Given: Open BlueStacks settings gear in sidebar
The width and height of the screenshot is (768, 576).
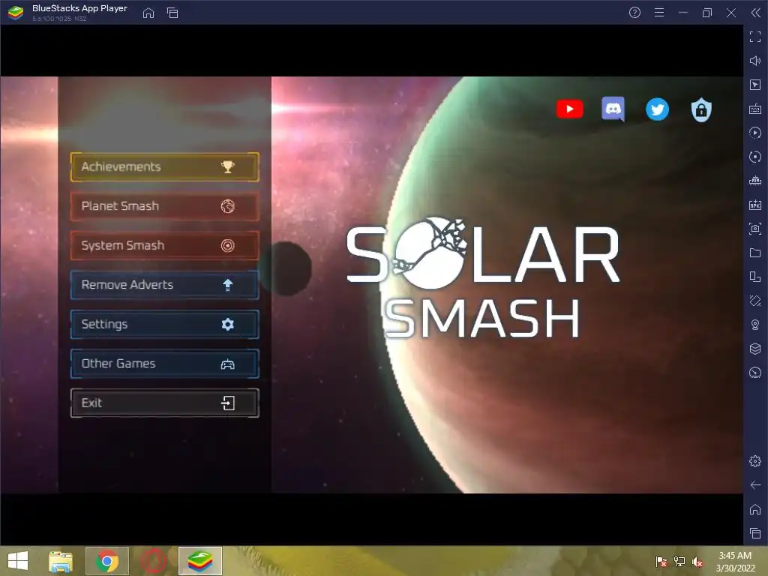Looking at the screenshot, I should pyautogui.click(x=755, y=461).
